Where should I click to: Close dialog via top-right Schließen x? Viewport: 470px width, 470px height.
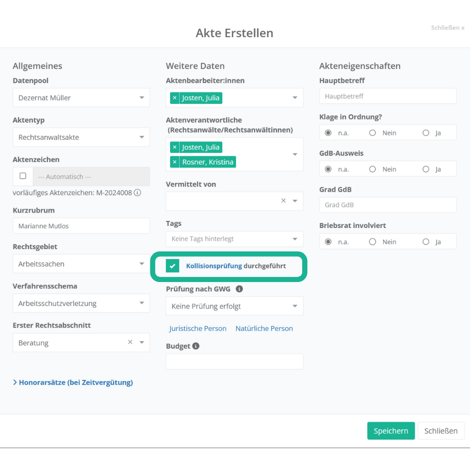tap(447, 28)
